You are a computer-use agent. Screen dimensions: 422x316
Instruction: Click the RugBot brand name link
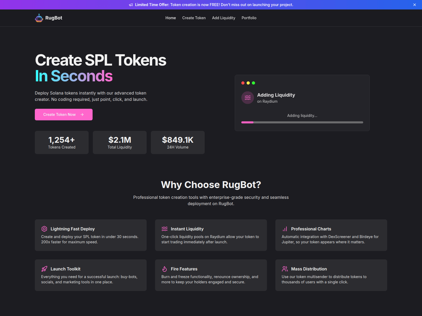[54, 18]
